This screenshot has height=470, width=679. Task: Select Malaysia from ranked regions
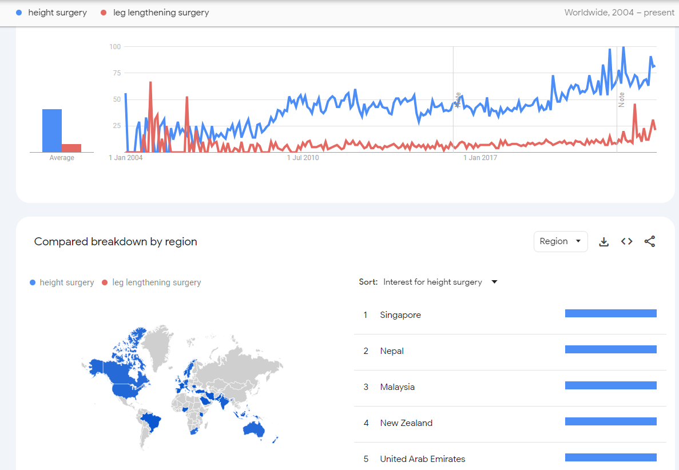397,387
